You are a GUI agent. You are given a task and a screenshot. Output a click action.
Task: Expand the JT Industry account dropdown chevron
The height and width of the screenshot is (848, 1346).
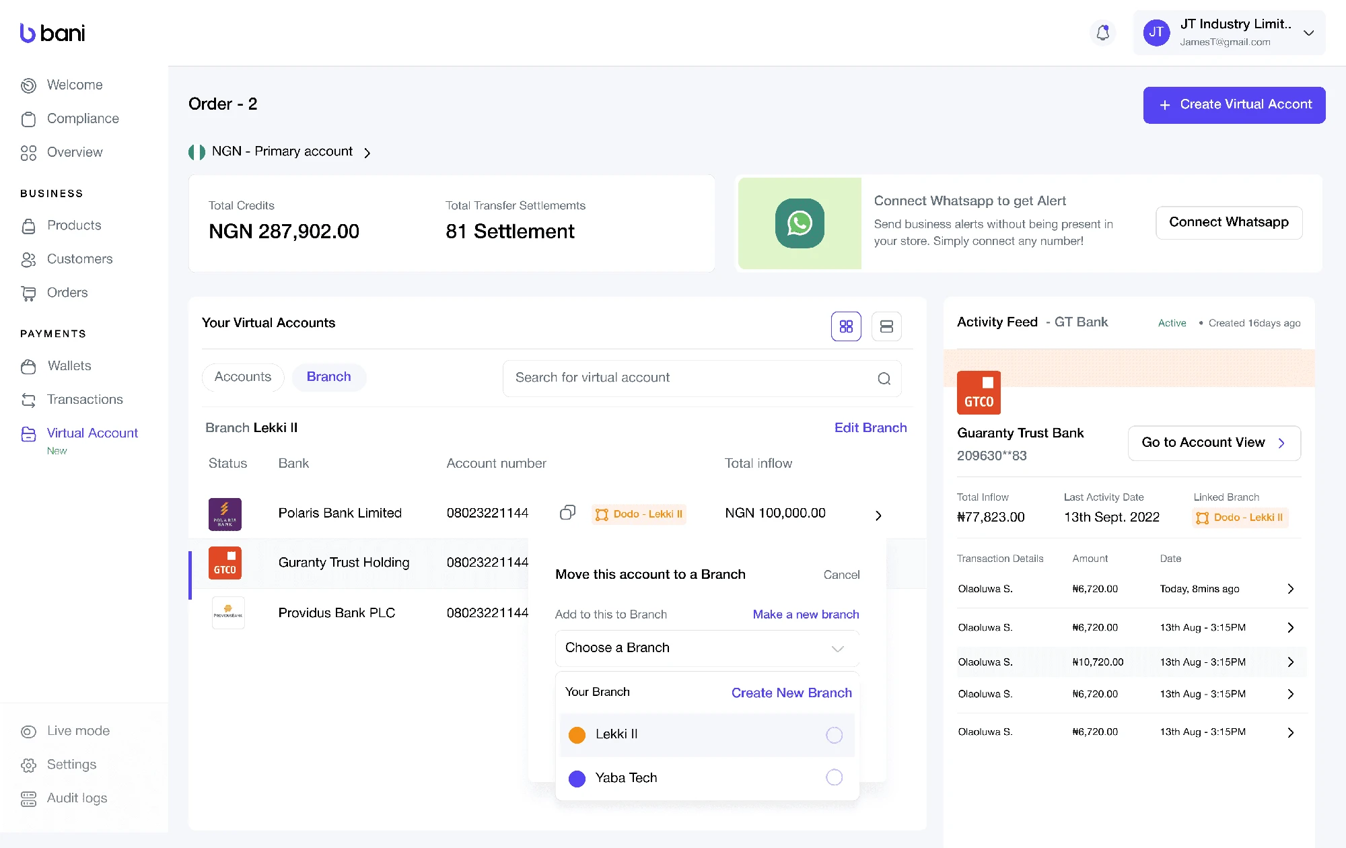point(1308,32)
